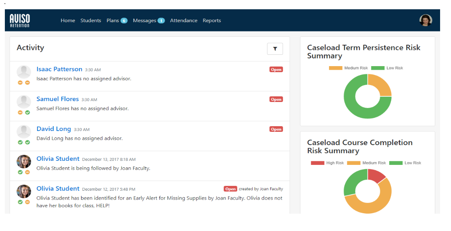Go to the Home page
Screen dimensions: 451x231
pyautogui.click(x=68, y=21)
